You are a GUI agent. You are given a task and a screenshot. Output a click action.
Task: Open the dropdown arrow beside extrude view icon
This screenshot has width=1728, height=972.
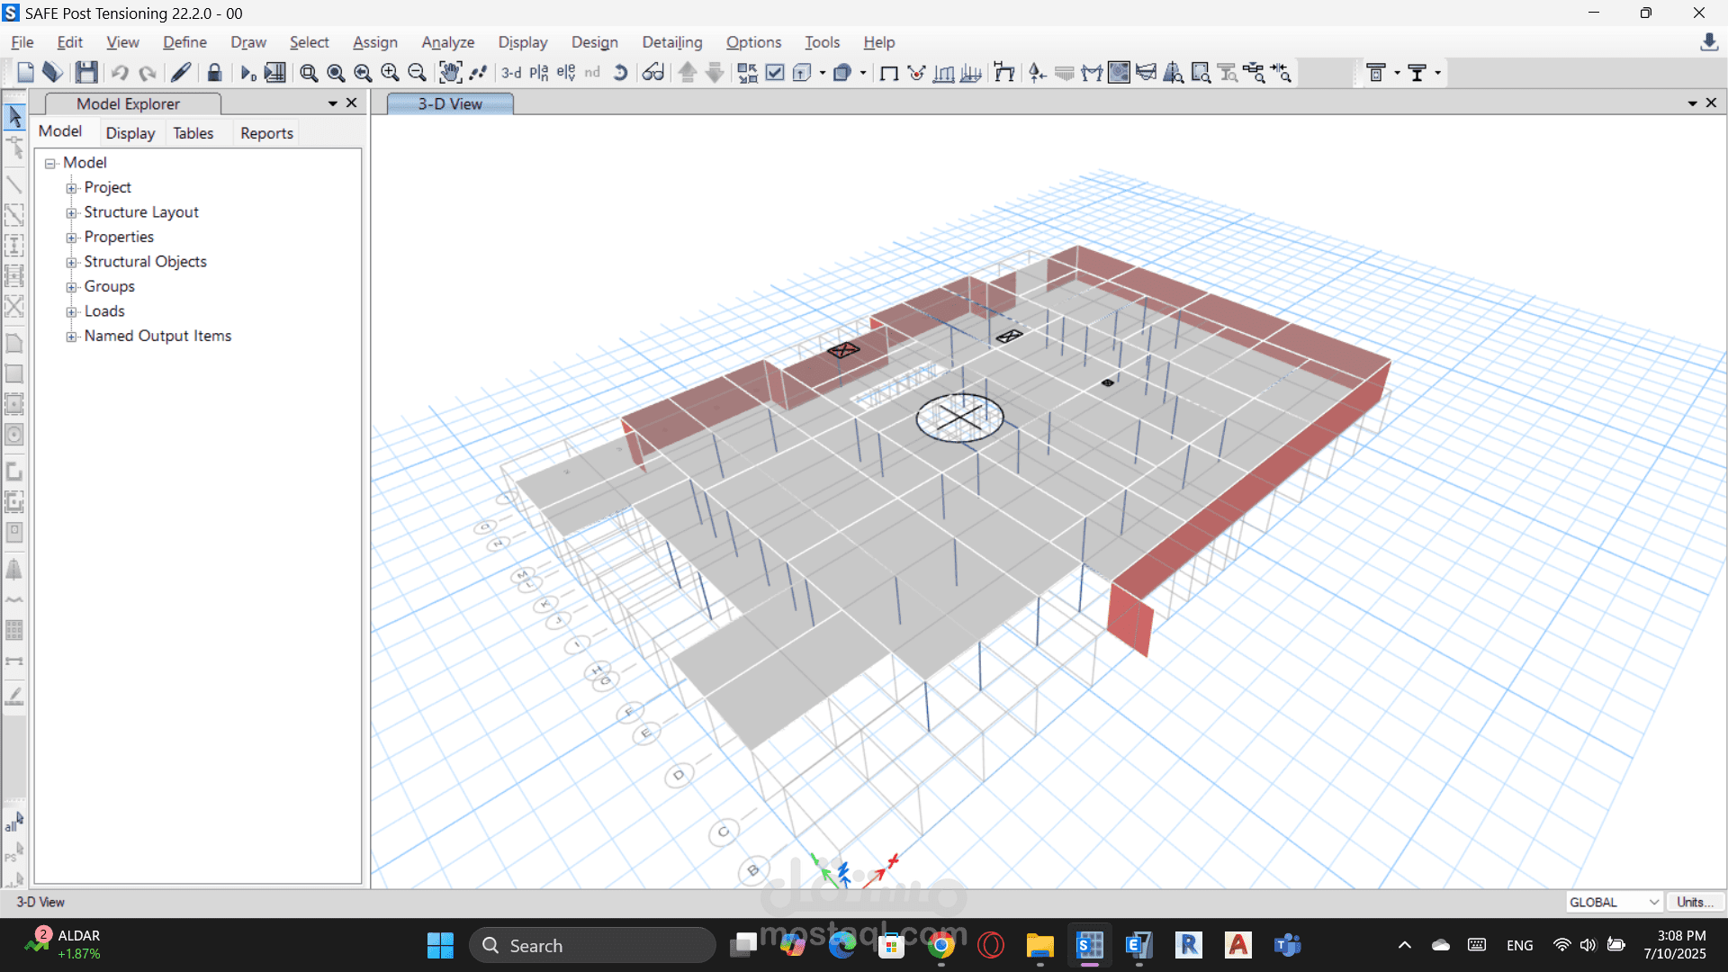823,73
